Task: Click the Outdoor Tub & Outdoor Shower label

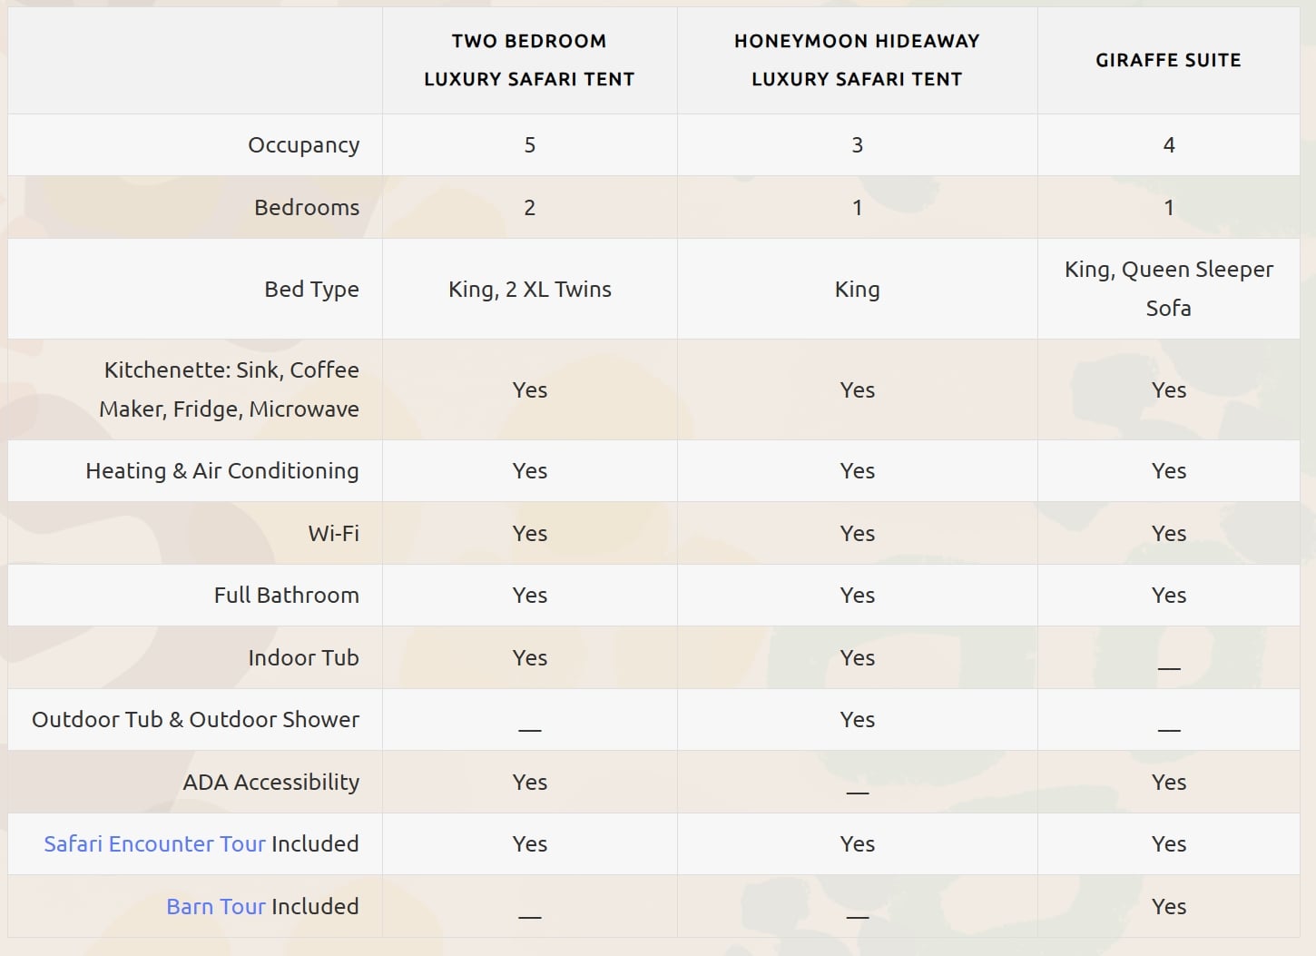Action: pyautogui.click(x=195, y=719)
